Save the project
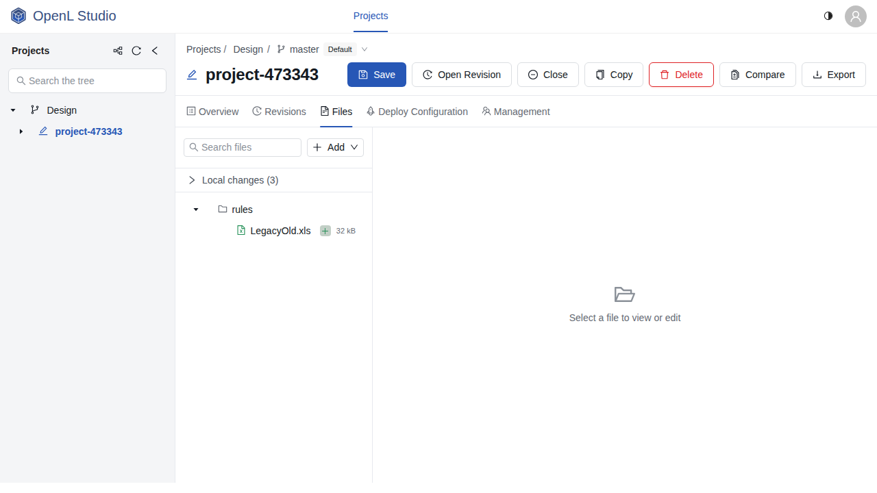877x493 pixels. coord(377,75)
